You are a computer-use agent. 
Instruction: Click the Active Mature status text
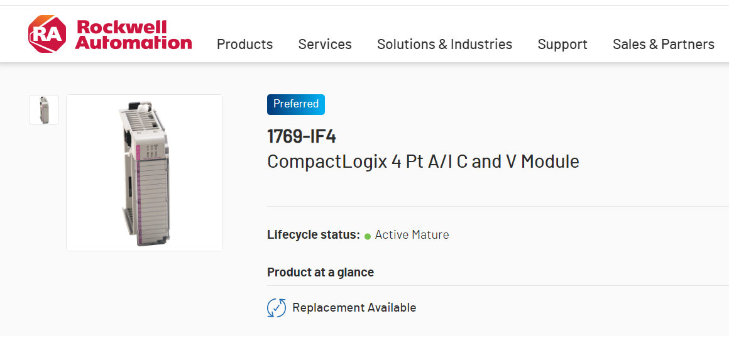point(412,235)
